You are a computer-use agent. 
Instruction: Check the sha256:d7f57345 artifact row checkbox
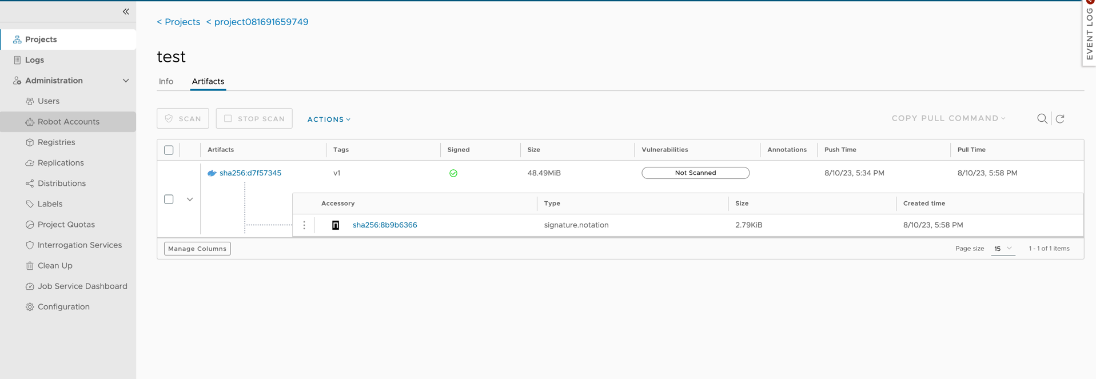click(x=169, y=199)
